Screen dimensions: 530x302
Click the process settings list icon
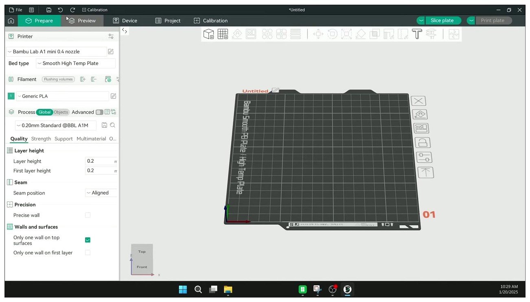(107, 112)
